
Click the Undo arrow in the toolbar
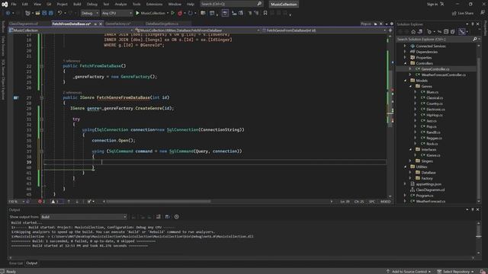[59, 13]
